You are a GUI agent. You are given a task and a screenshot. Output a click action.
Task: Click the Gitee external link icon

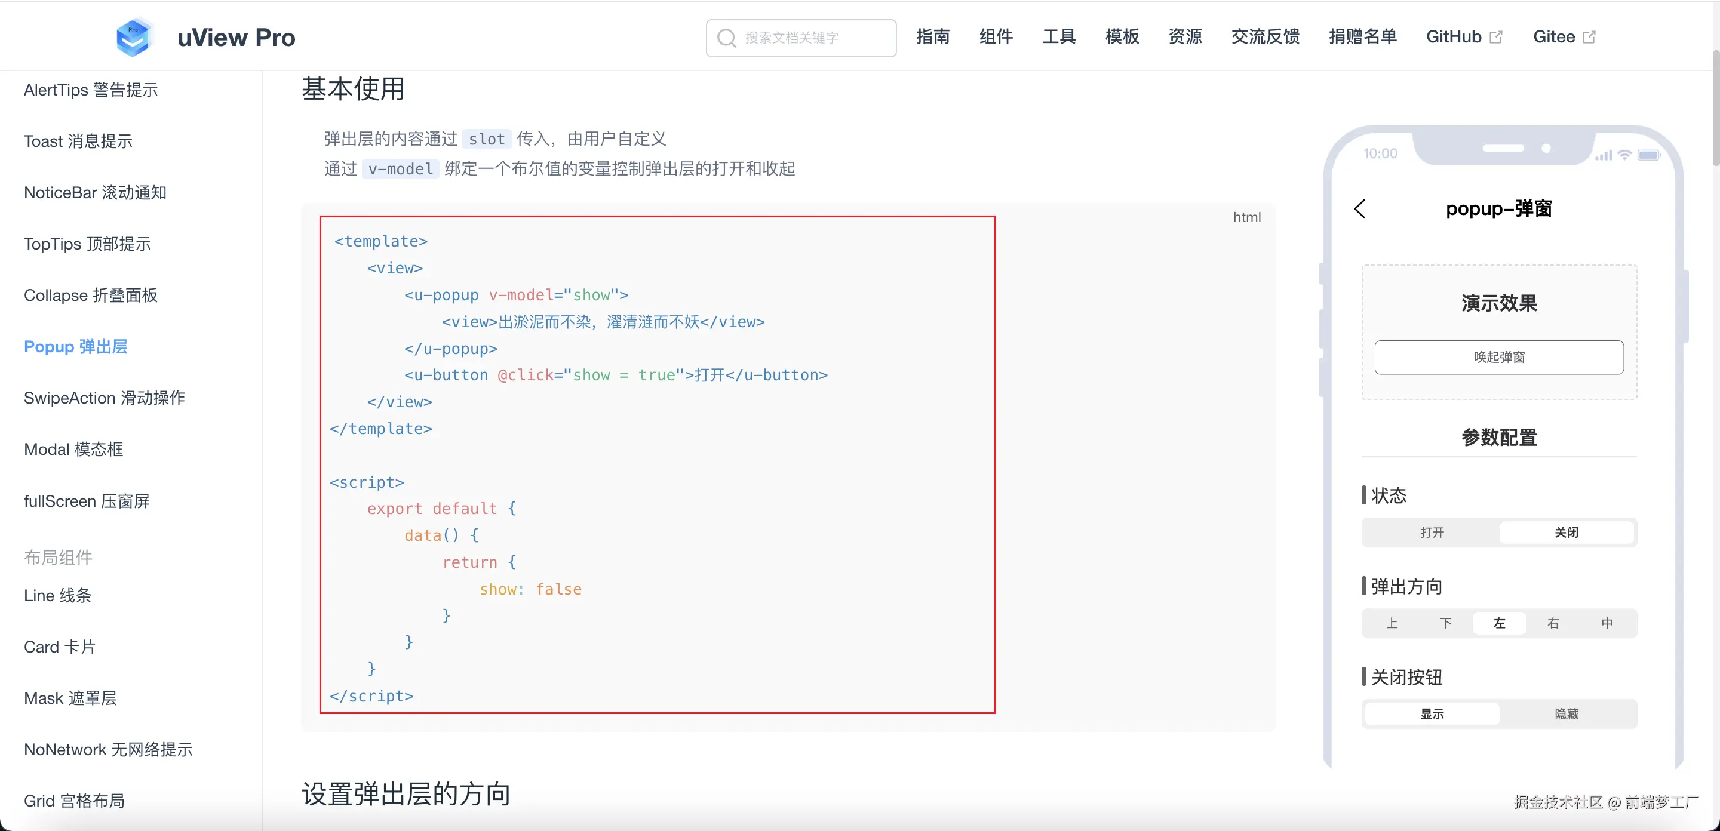click(x=1590, y=38)
